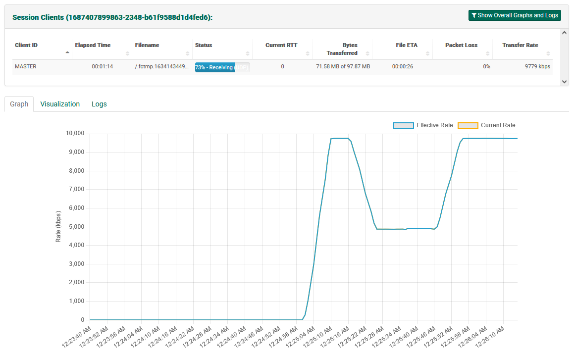Screen dimensions: 574x355
Task: Toggle Current Rate legend series
Action: (x=486, y=125)
